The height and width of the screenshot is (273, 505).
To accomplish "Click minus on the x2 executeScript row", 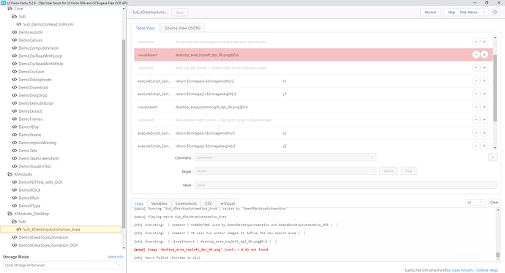I will [x=476, y=132].
